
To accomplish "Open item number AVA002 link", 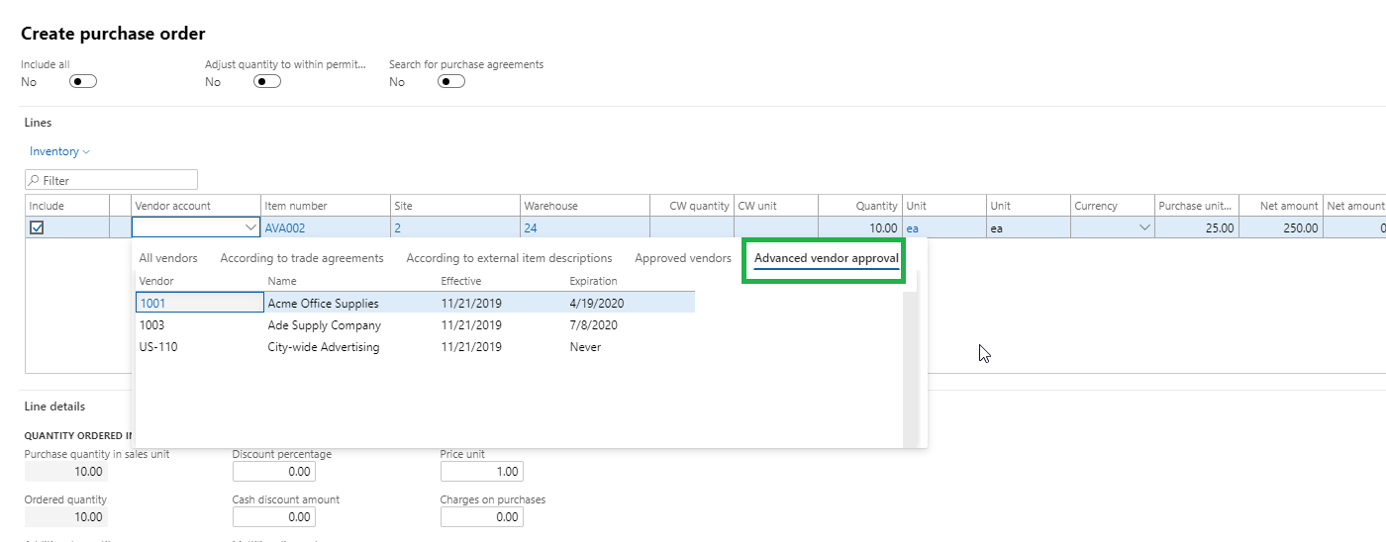I will click(285, 227).
